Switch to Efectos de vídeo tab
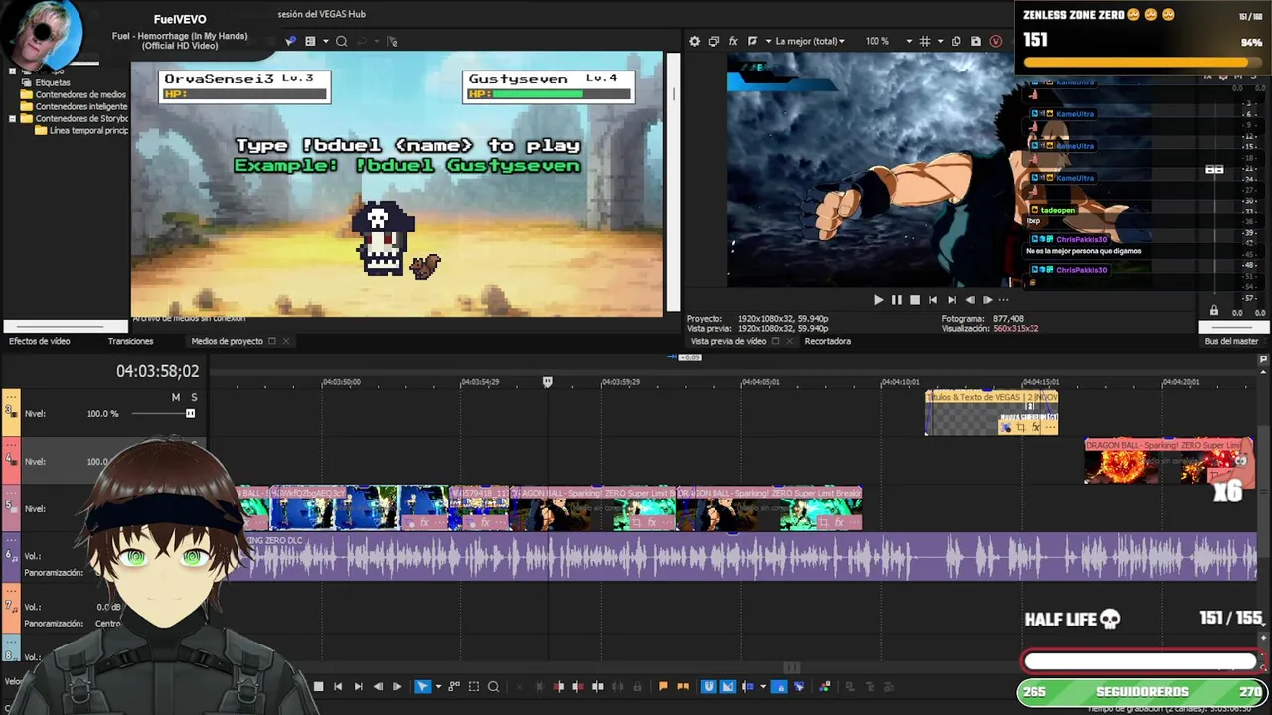This screenshot has height=715, width=1272. (x=40, y=341)
